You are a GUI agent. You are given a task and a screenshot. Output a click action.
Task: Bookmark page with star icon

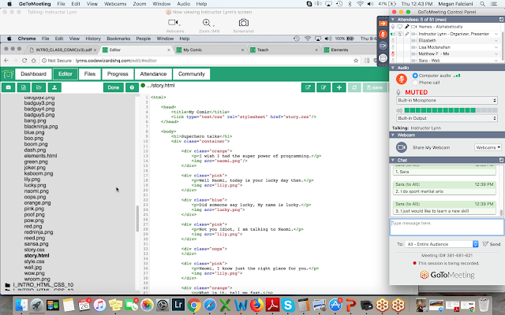356,61
